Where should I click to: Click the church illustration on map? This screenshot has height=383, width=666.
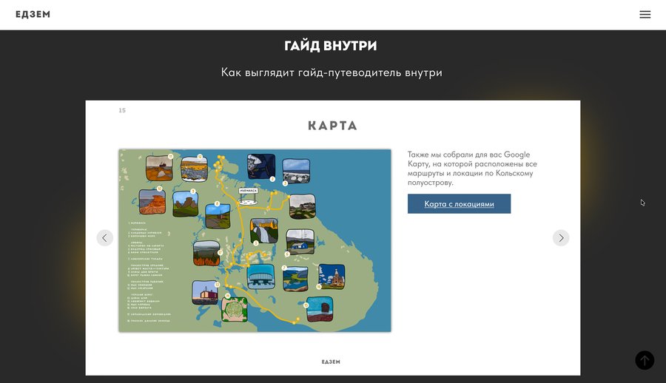point(332,277)
